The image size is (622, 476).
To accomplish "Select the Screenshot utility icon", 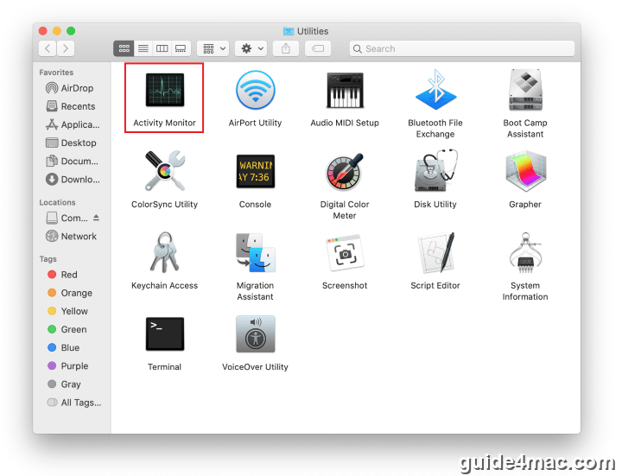I will coord(345,252).
